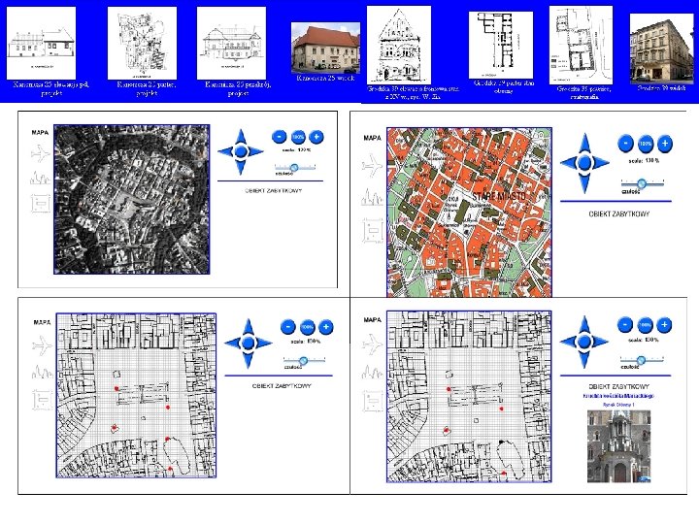
Task: Pan left with compass arrow in aerial photo panel
Action: (225, 152)
